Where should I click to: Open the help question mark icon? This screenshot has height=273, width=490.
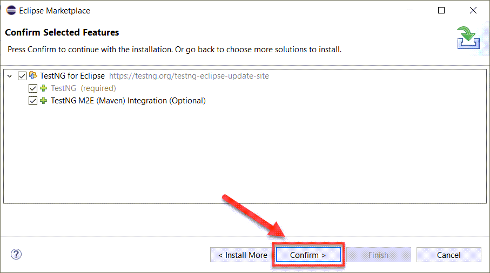click(16, 254)
